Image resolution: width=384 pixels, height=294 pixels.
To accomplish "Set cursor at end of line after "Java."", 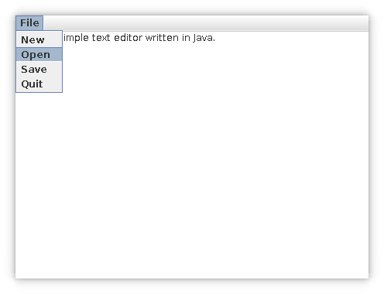I will pyautogui.click(x=215, y=38).
